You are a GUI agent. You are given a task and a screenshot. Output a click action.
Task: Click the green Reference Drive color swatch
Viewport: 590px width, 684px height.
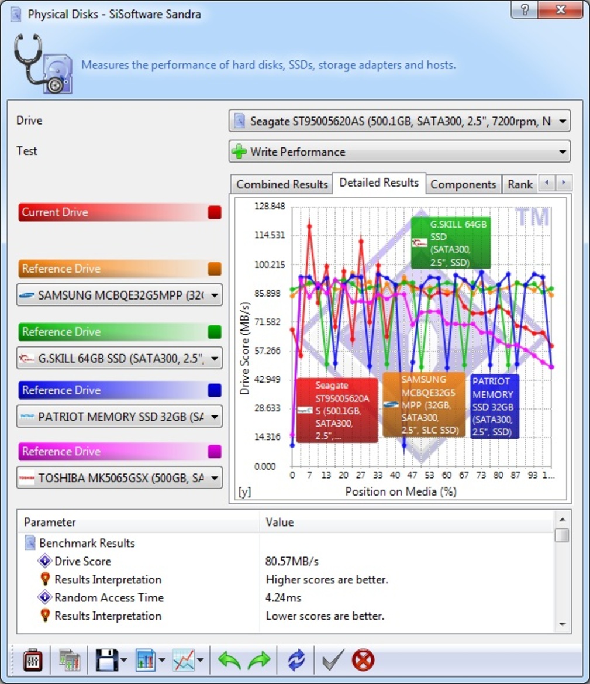tap(215, 332)
